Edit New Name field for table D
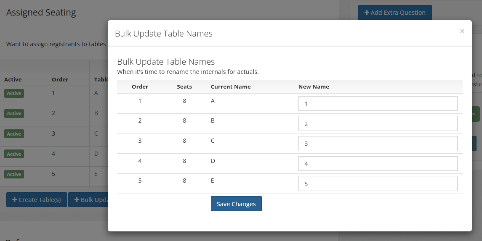The height and width of the screenshot is (241, 482). pyautogui.click(x=378, y=164)
